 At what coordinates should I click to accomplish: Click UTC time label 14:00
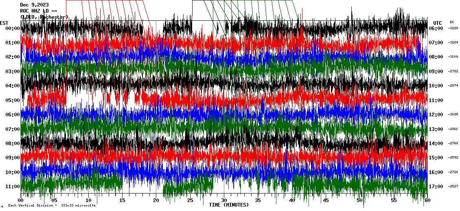click(x=436, y=143)
